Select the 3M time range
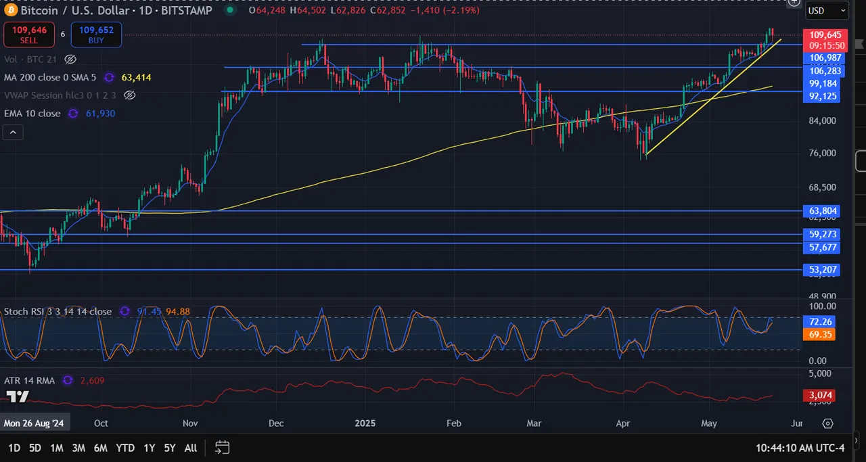 point(78,448)
